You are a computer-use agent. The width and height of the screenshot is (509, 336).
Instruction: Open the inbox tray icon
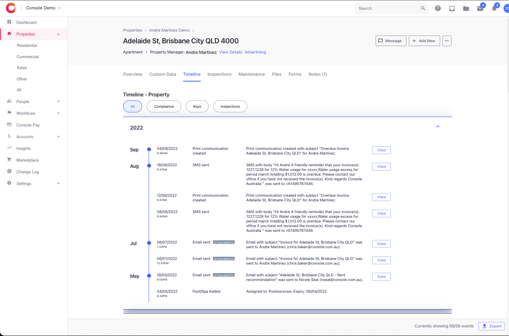click(x=452, y=8)
